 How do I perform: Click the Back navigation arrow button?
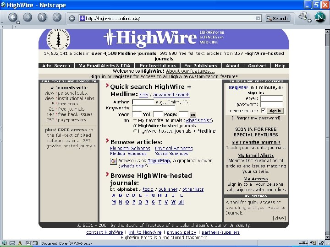(x=13, y=17)
